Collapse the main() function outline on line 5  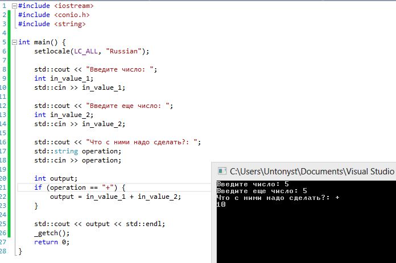(14, 42)
